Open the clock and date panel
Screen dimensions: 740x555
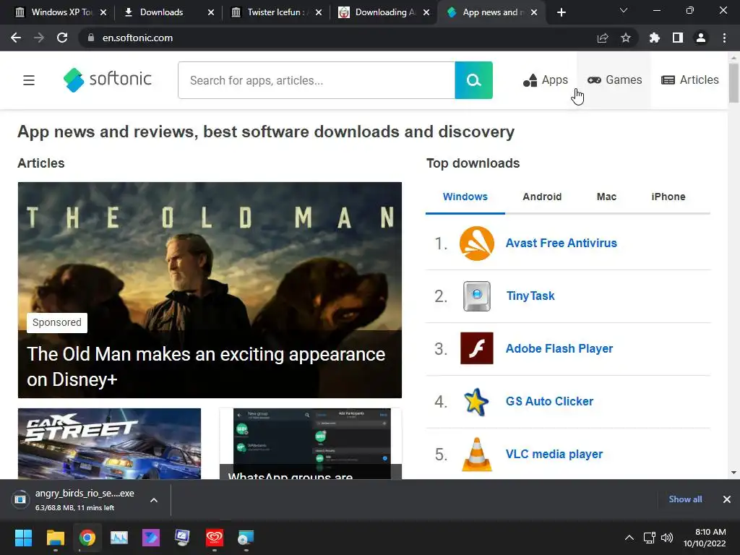point(705,538)
